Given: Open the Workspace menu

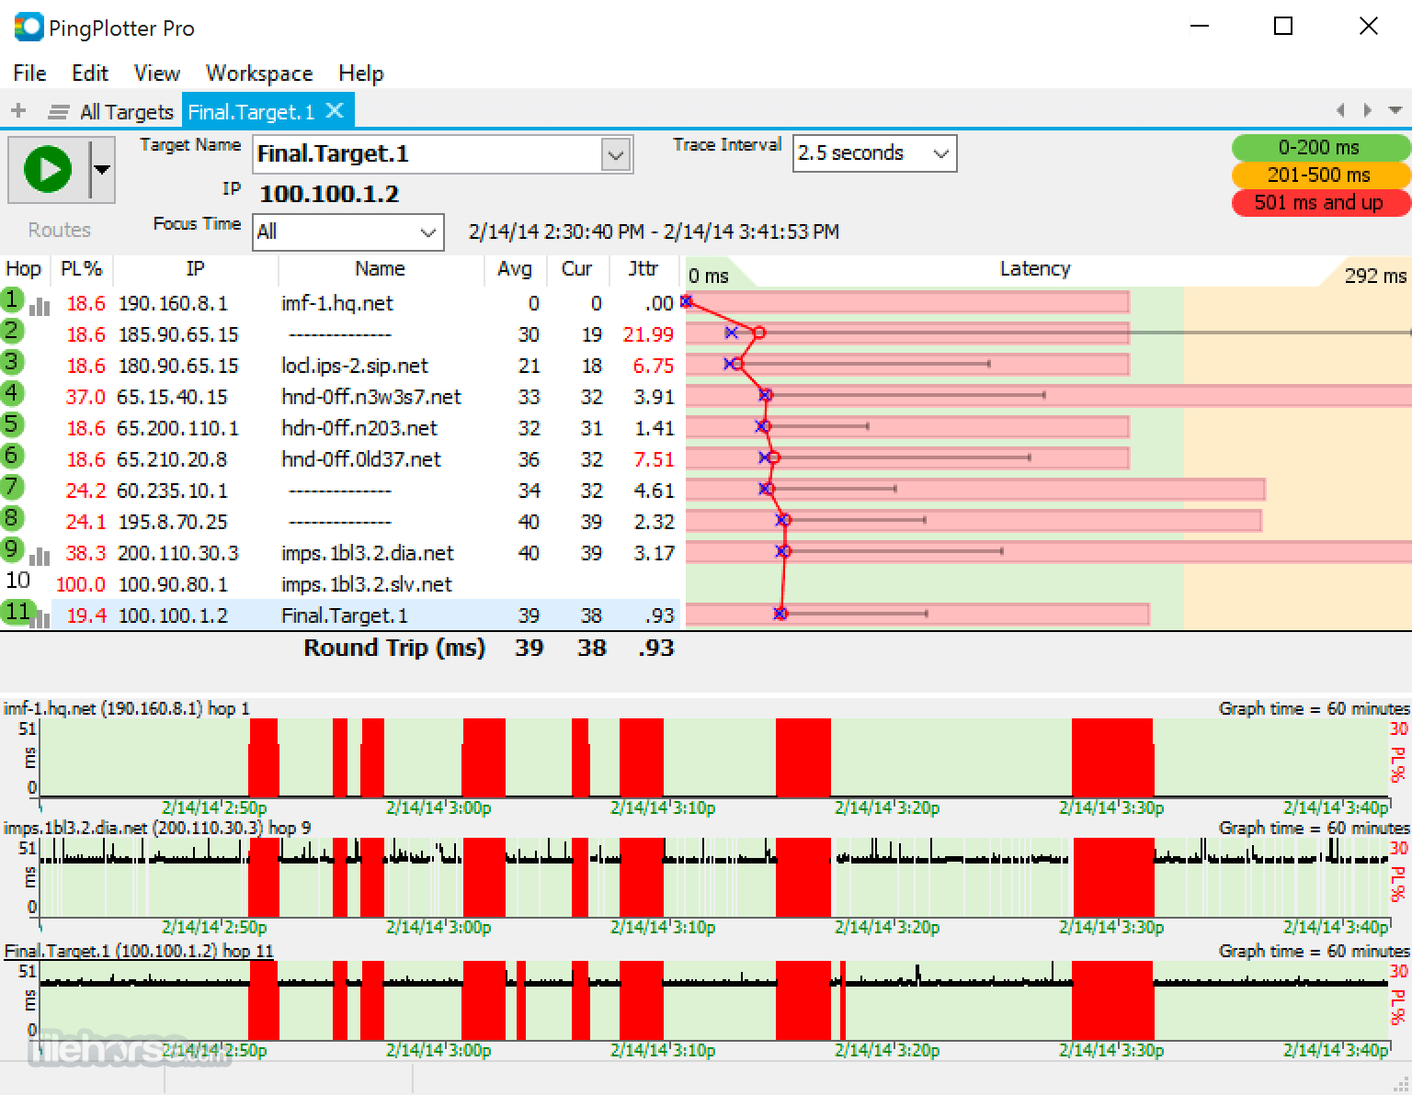Looking at the screenshot, I should tap(259, 73).
